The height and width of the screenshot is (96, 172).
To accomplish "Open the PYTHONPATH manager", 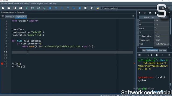I will [98, 8].
